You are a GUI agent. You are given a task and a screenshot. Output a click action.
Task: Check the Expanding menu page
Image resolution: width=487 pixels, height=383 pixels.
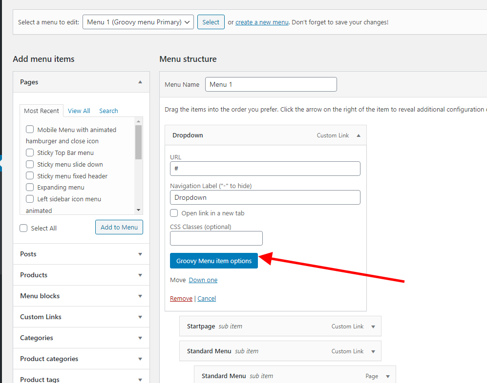click(29, 187)
